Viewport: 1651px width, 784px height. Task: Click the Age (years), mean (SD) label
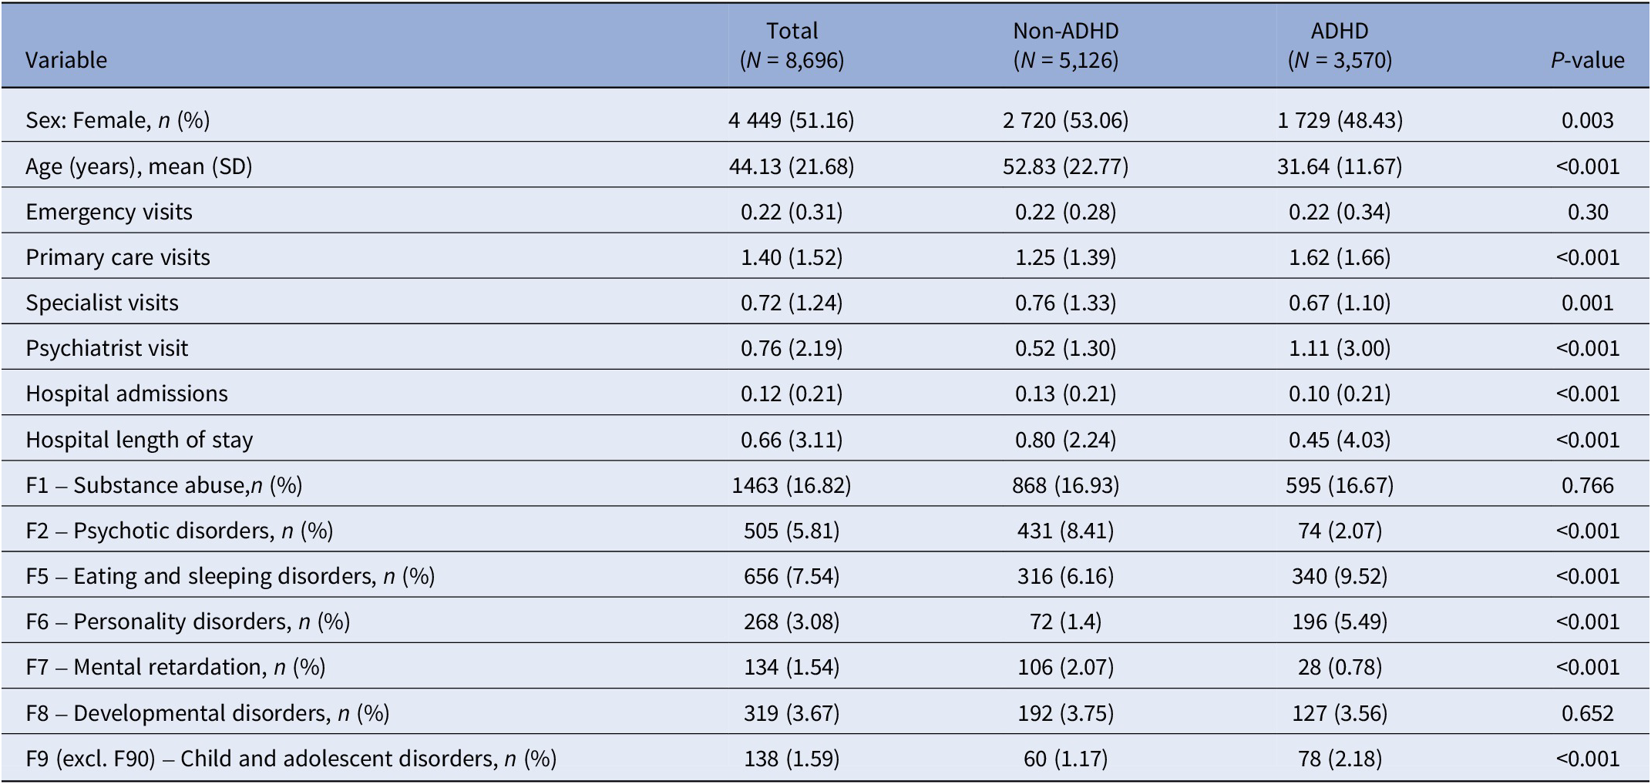coord(139,166)
